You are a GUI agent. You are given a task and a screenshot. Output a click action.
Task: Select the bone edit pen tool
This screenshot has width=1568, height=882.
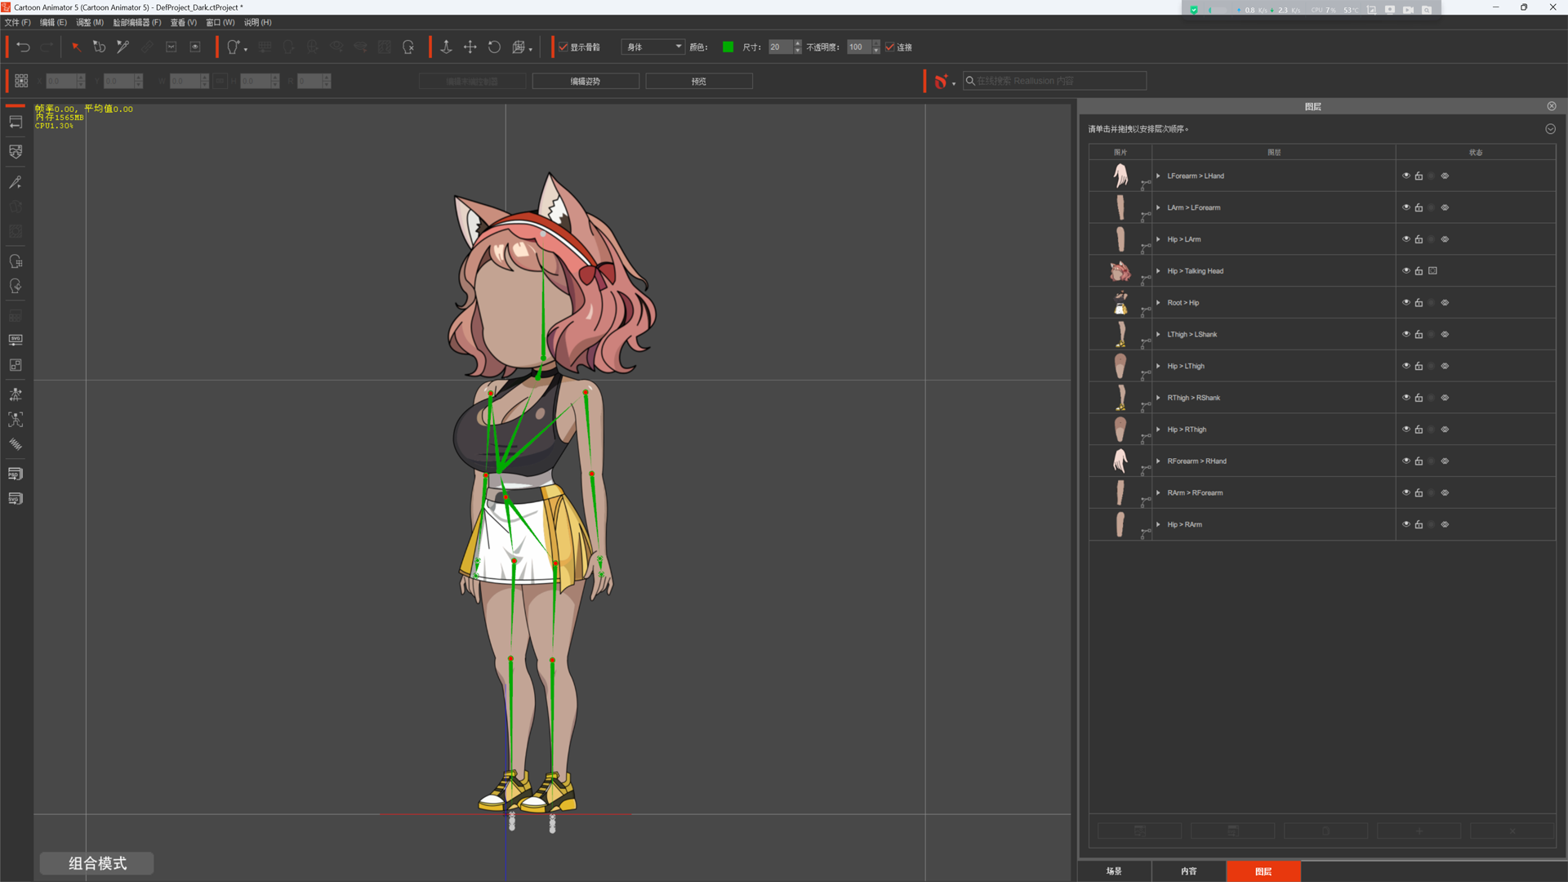(122, 47)
